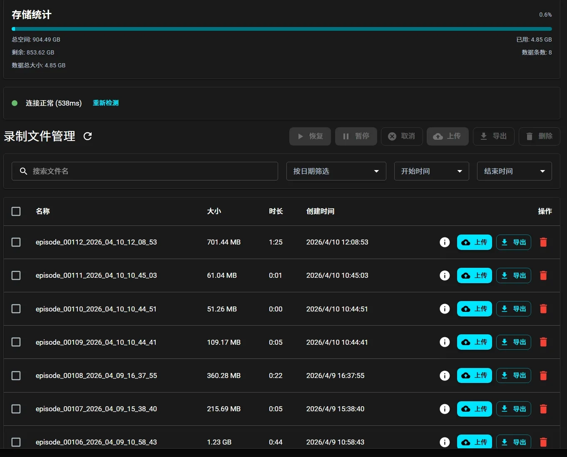The width and height of the screenshot is (567, 457).
Task: Click info icon for episode_00107
Action: point(445,409)
